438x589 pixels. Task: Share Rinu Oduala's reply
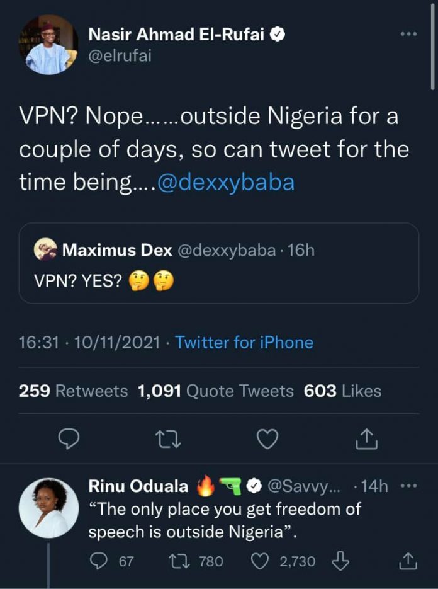click(x=408, y=561)
